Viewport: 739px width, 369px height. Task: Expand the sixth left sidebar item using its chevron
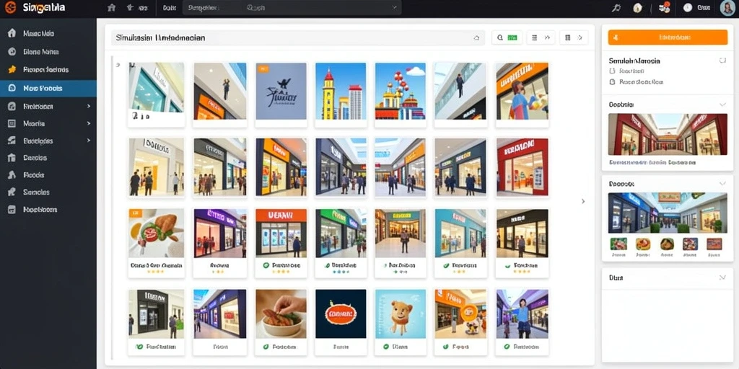(89, 123)
